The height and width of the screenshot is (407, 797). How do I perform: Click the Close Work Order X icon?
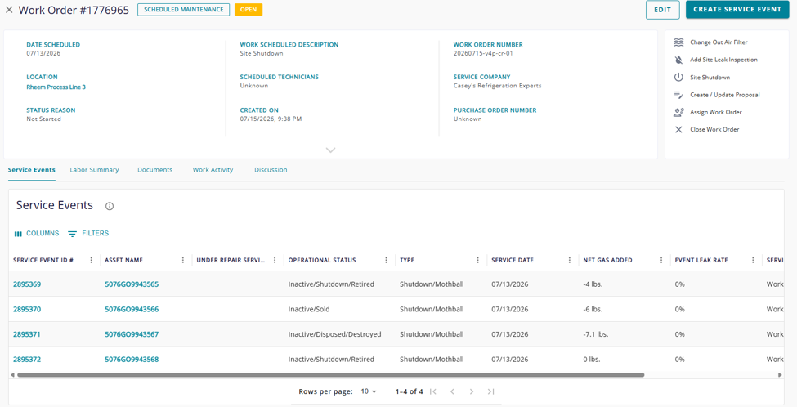pyautogui.click(x=678, y=130)
